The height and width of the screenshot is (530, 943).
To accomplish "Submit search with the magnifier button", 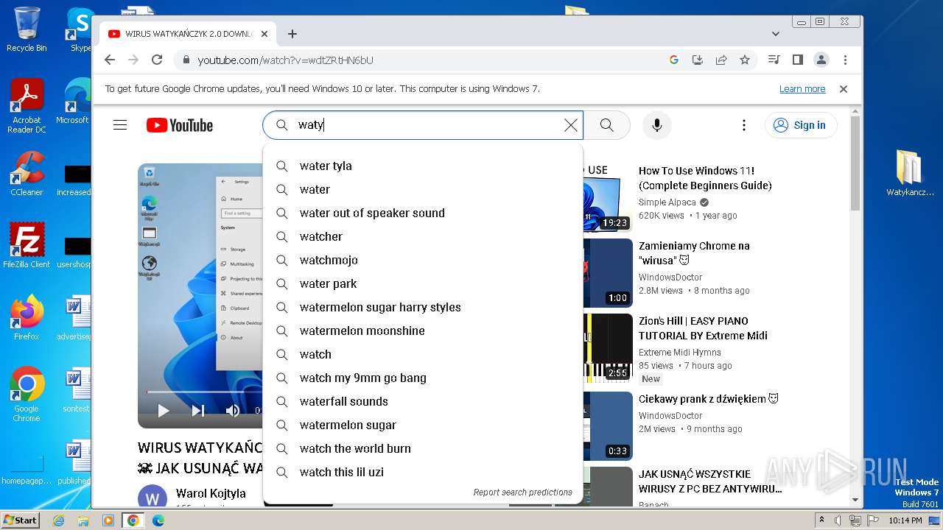I will 606,125.
